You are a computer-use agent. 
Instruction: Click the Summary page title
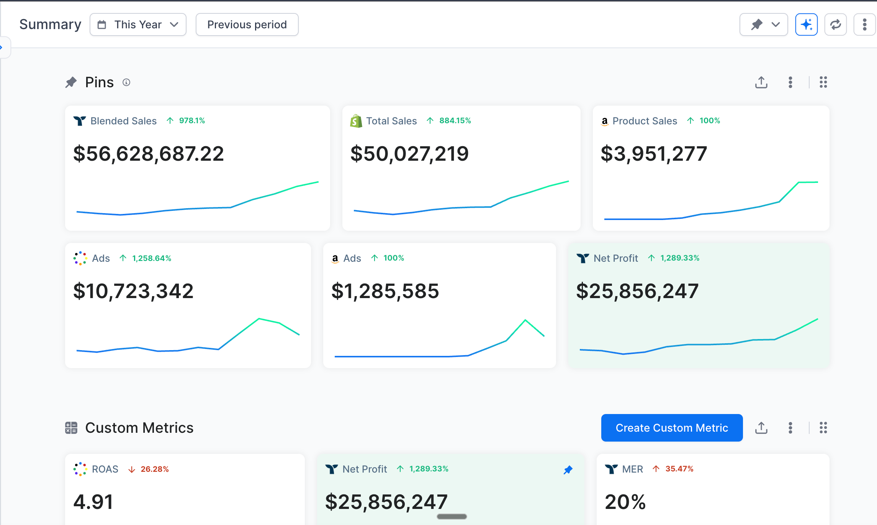tap(50, 24)
